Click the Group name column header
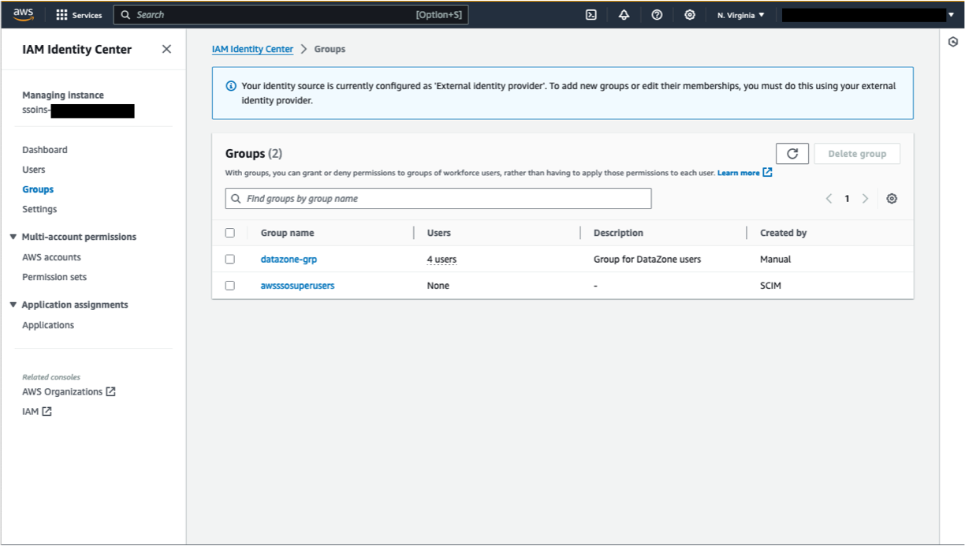The image size is (965, 546). click(287, 233)
